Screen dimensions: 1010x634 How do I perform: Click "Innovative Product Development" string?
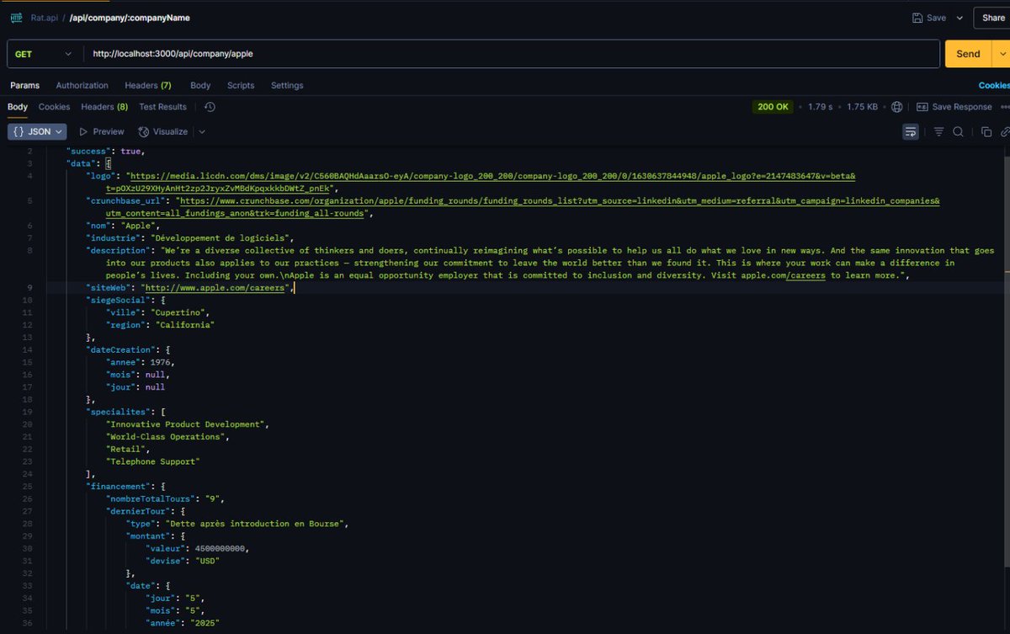pyautogui.click(x=185, y=424)
